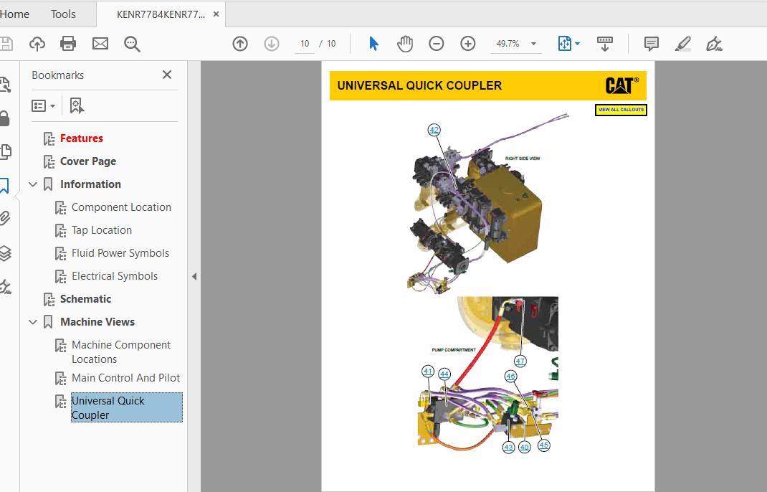The image size is (767, 492).
Task: Switch to the Tools tab
Action: pyautogui.click(x=63, y=14)
